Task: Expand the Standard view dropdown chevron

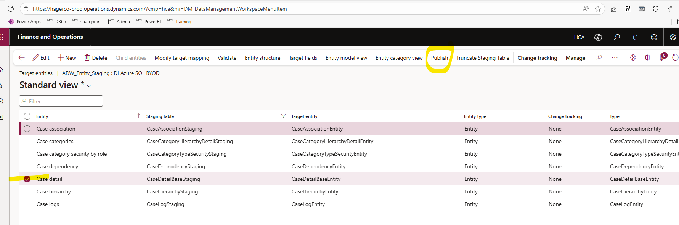Action: (x=89, y=86)
